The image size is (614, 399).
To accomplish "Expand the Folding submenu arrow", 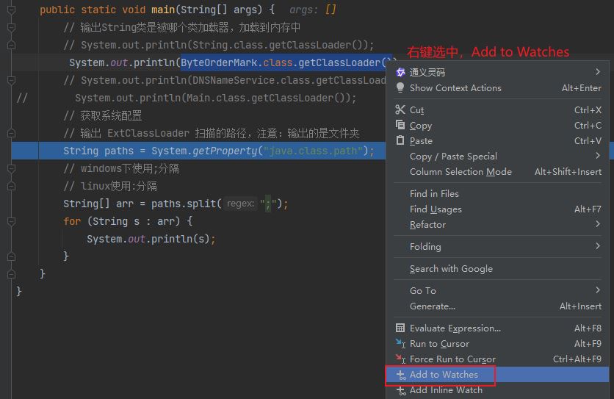I will tap(598, 245).
